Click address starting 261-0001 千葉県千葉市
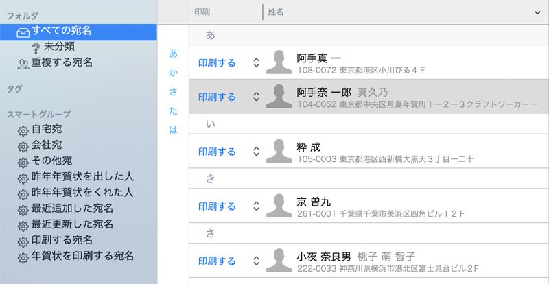Viewport: 549px width, 284px height. (381, 213)
